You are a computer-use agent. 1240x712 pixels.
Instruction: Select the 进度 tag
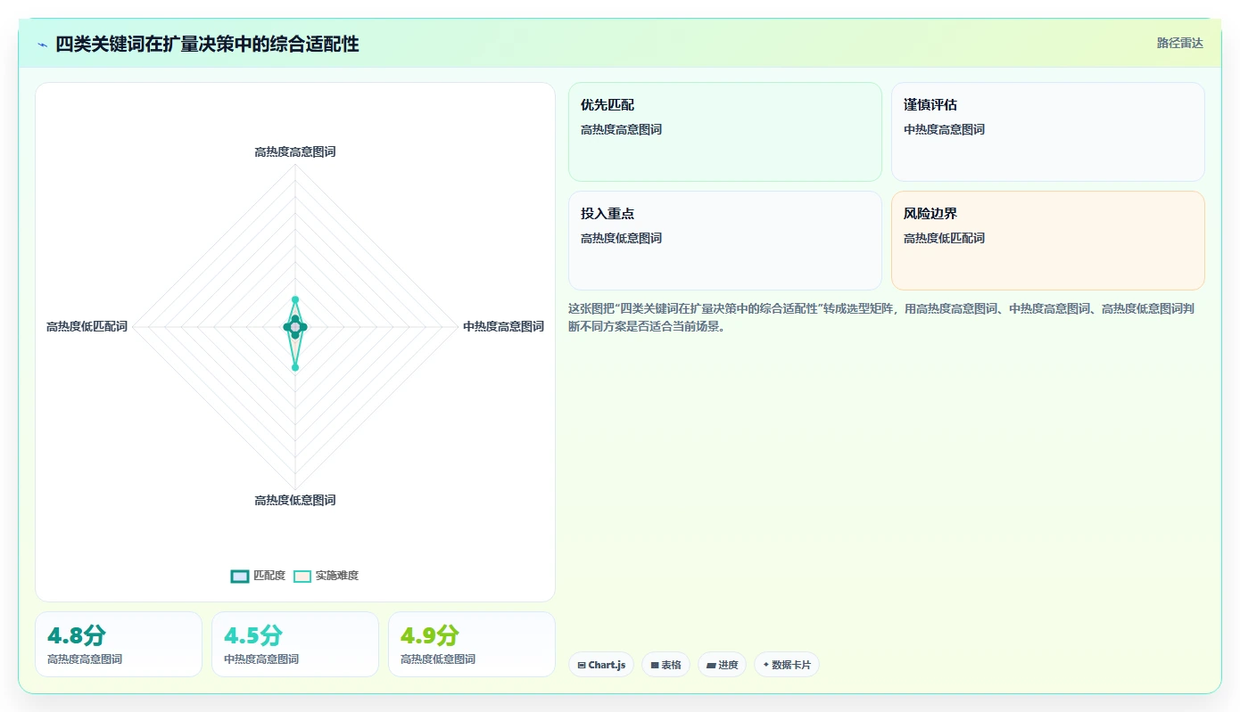[723, 665]
